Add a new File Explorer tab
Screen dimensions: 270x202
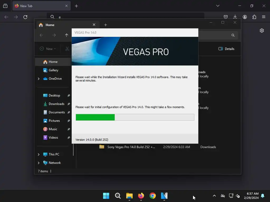tap(105, 25)
